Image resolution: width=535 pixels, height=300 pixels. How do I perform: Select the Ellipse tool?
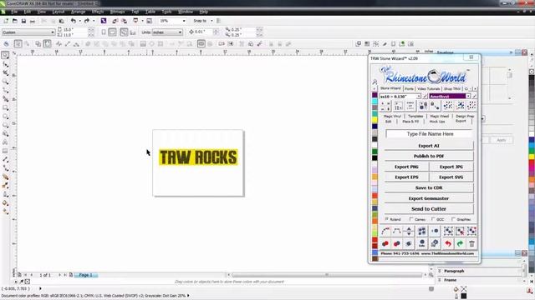5,117
